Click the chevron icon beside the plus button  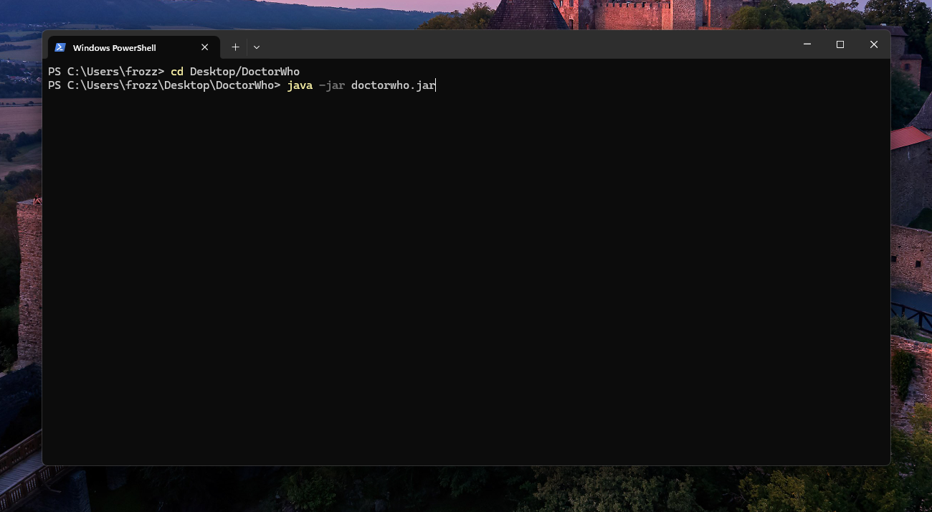tap(256, 47)
